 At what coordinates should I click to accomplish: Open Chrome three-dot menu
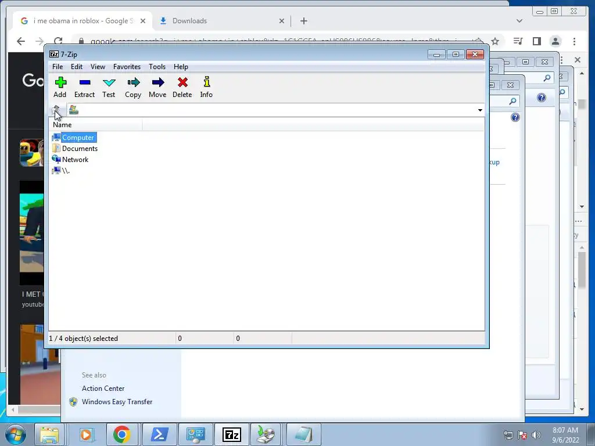click(575, 41)
